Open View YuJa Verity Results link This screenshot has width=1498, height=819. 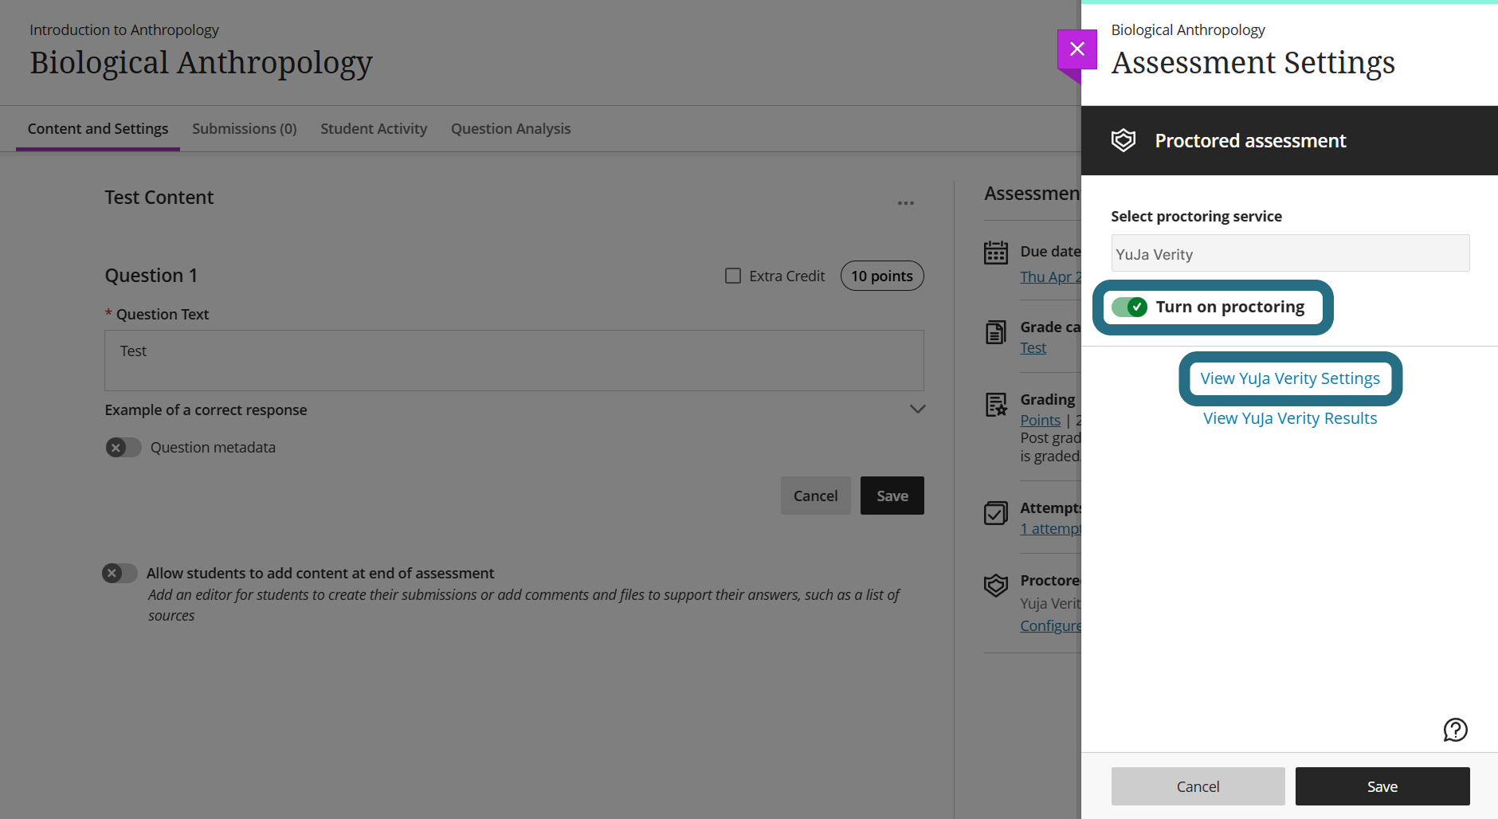(x=1290, y=418)
